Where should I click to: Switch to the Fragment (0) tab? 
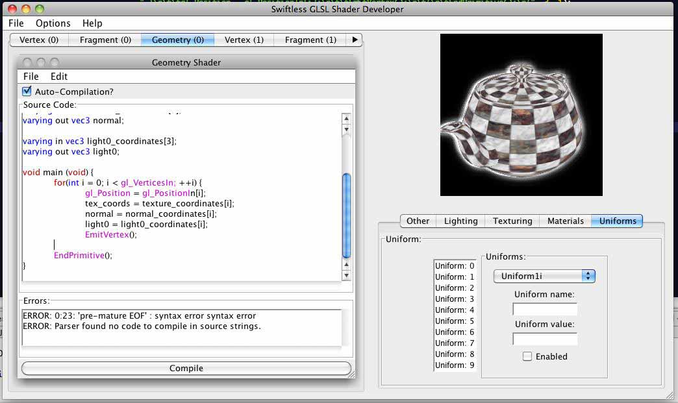point(105,40)
